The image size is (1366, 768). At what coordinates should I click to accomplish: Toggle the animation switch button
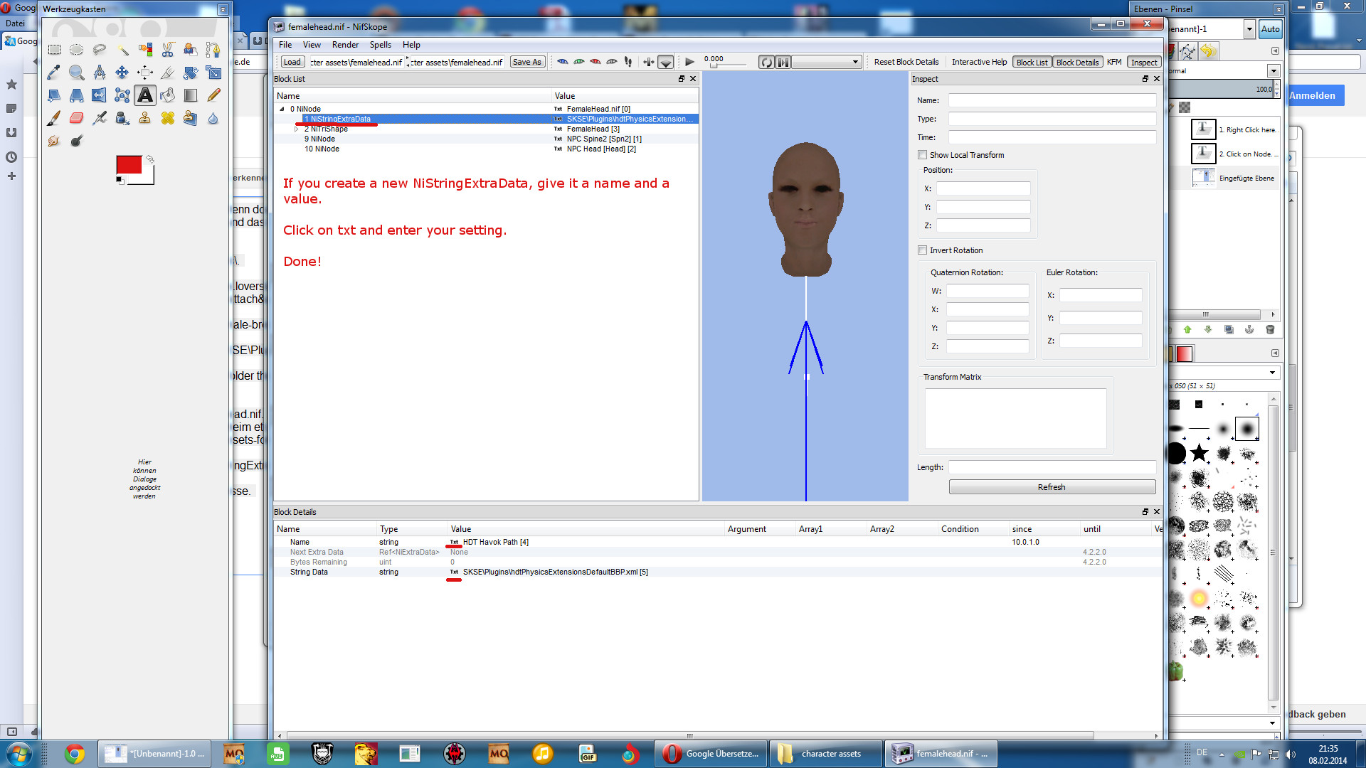coord(783,62)
